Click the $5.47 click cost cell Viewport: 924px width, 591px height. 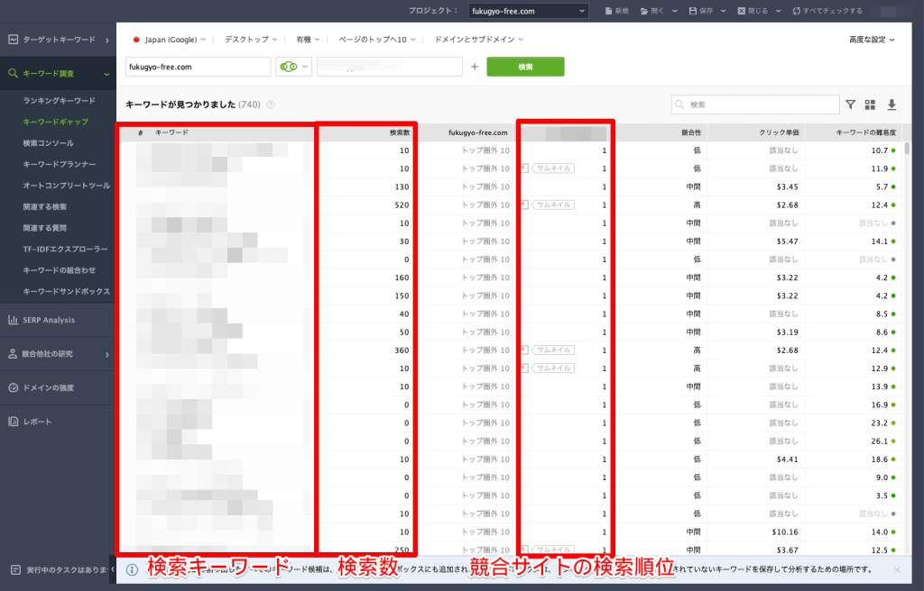point(787,241)
